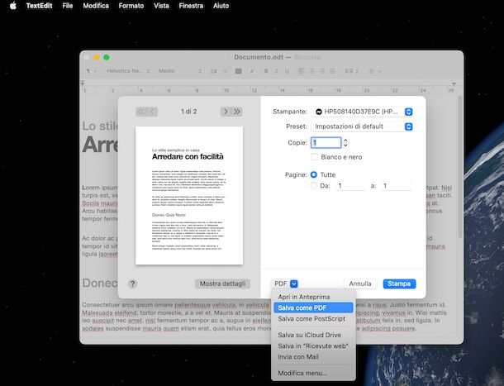504x386 pixels.
Task: Open the TextEdit application menu
Action: [39, 6]
